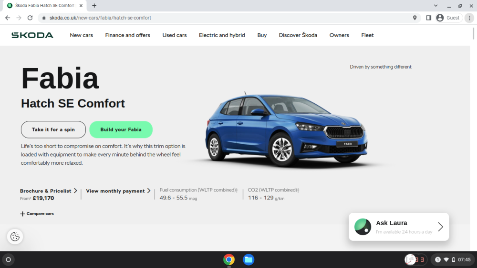Screen dimensions: 477x268
Task: Click the Hatch SE Comfort heading
Action: [x=73, y=103]
